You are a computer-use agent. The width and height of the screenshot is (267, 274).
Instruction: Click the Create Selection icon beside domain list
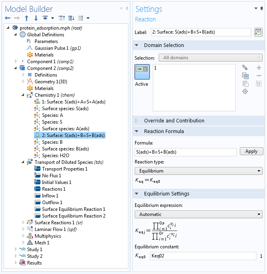tap(245, 67)
